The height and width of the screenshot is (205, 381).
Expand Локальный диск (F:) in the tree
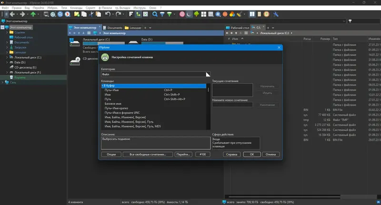[7, 72]
